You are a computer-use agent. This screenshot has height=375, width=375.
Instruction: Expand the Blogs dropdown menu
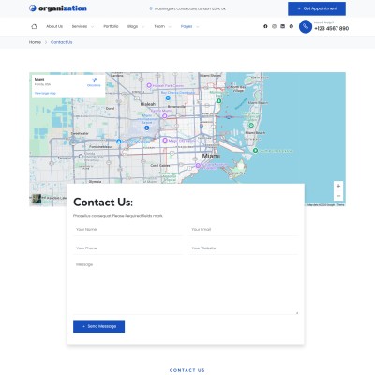point(136,26)
